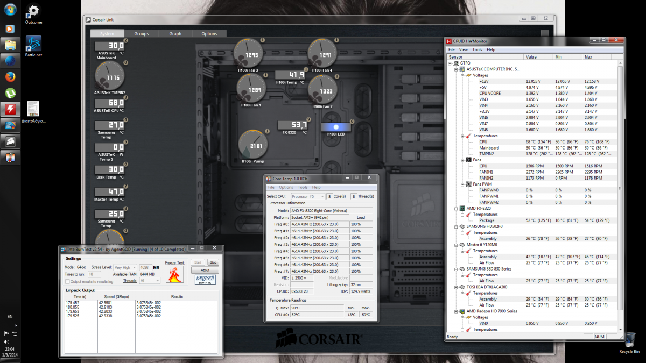The width and height of the screenshot is (646, 363).
Task: Collapse the AMD FX-8320 node in HWMonitor
Action: [x=456, y=208]
